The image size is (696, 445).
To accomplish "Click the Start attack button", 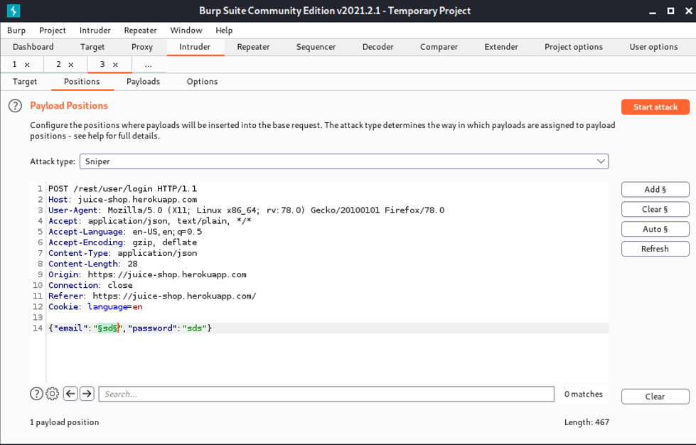I will point(655,107).
